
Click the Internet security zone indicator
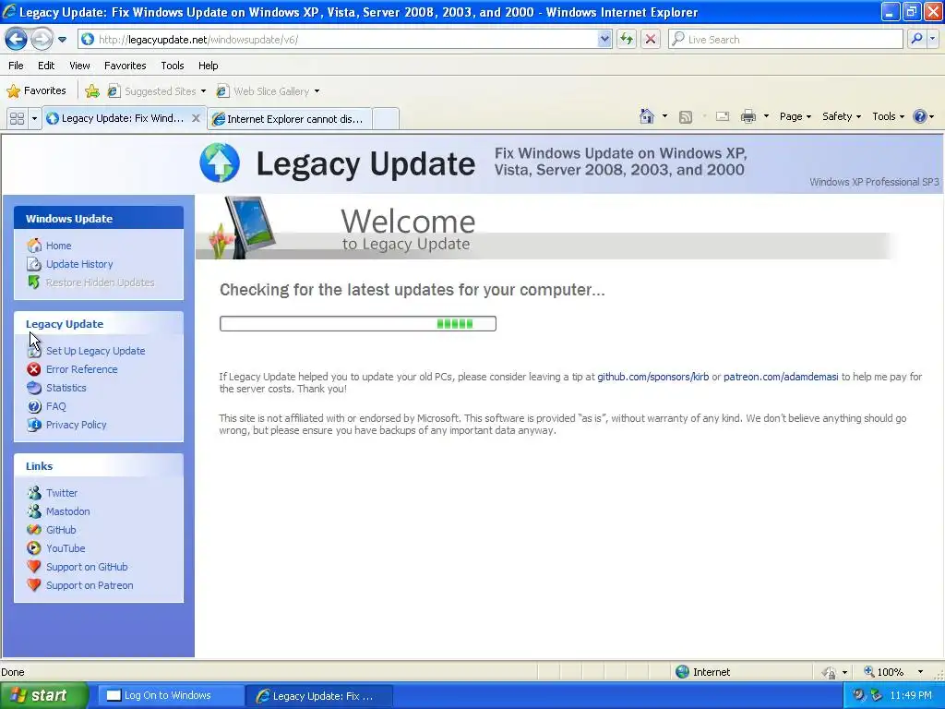click(x=702, y=672)
